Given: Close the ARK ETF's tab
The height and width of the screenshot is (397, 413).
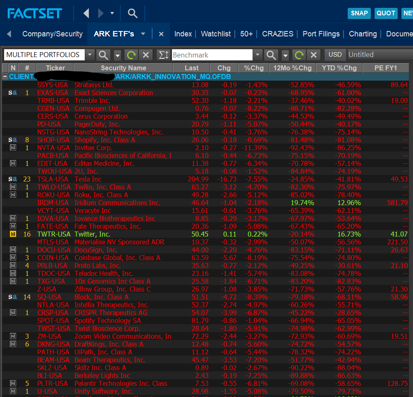Looking at the screenshot, I should [161, 34].
